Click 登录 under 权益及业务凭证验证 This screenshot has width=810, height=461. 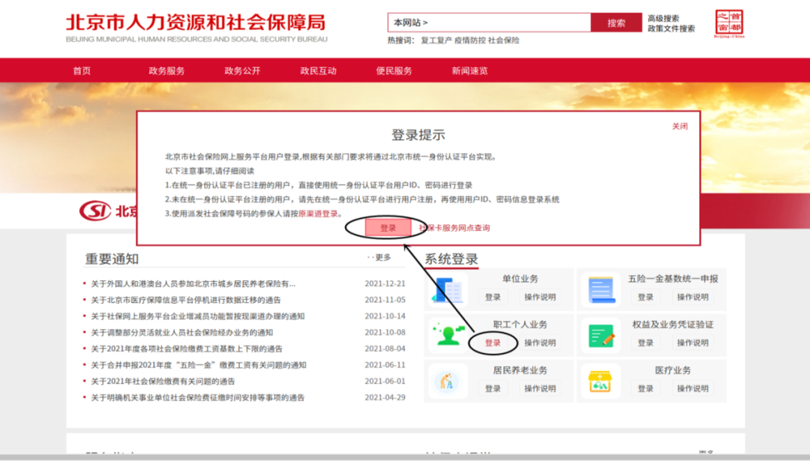[x=646, y=343]
